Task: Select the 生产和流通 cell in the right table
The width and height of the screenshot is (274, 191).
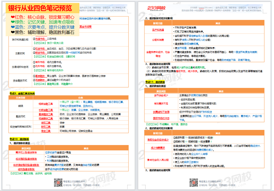Action: coord(158,30)
